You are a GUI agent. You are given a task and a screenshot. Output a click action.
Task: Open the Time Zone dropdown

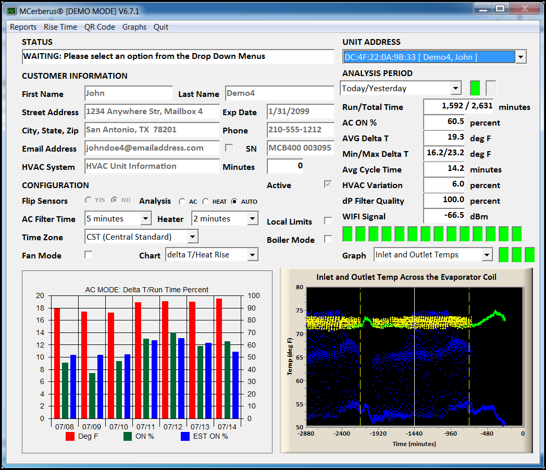193,237
